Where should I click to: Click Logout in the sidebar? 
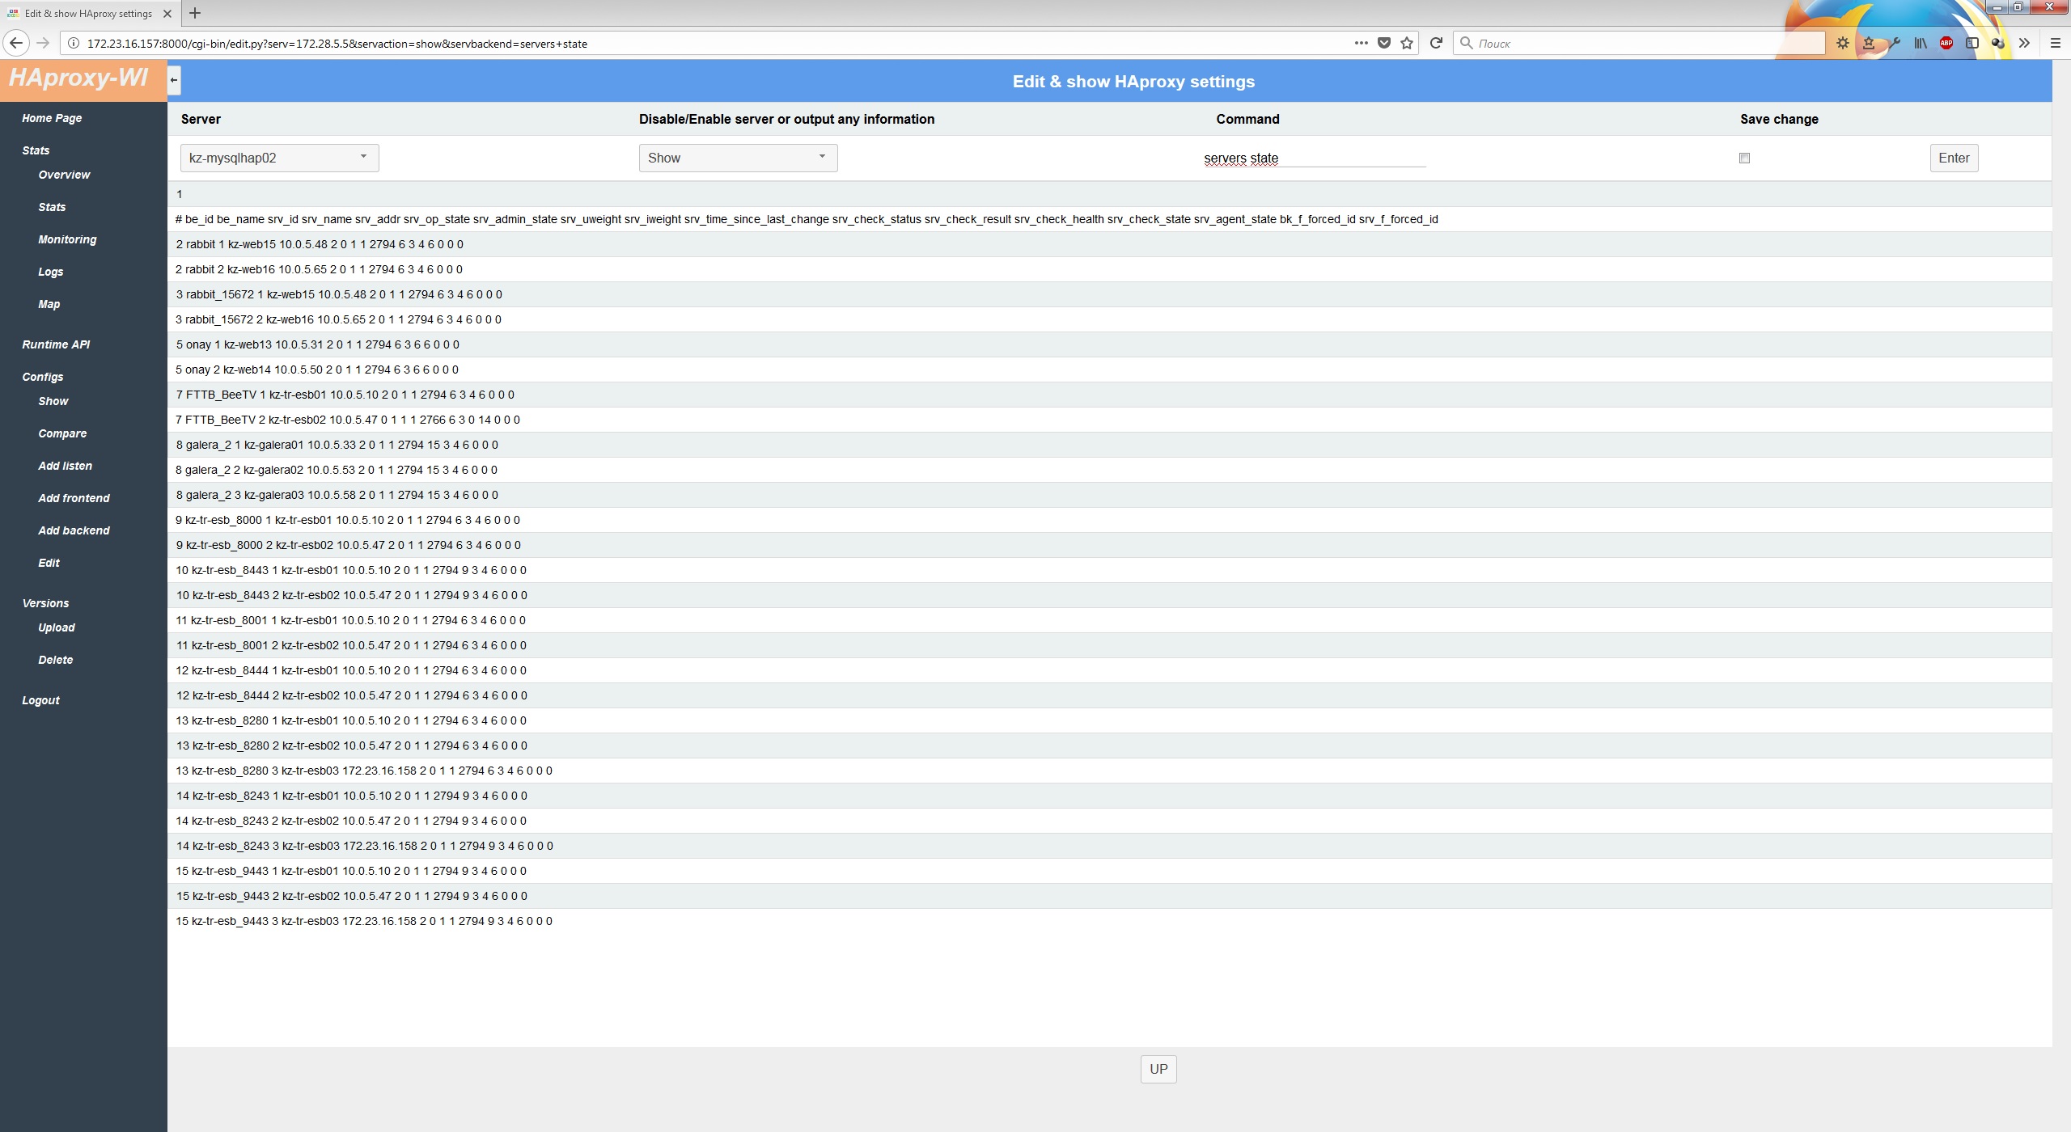tap(40, 700)
